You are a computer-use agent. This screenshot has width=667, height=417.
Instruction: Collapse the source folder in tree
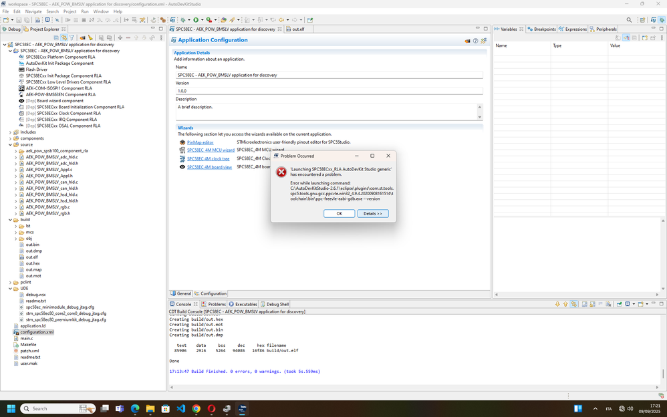click(11, 144)
